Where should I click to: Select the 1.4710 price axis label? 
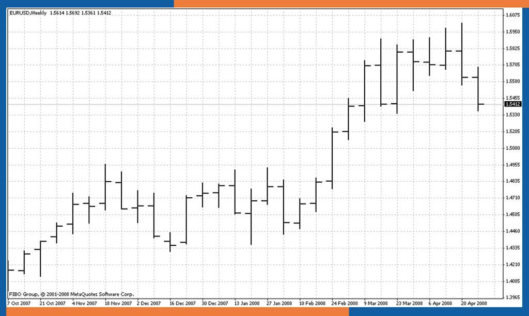514,198
